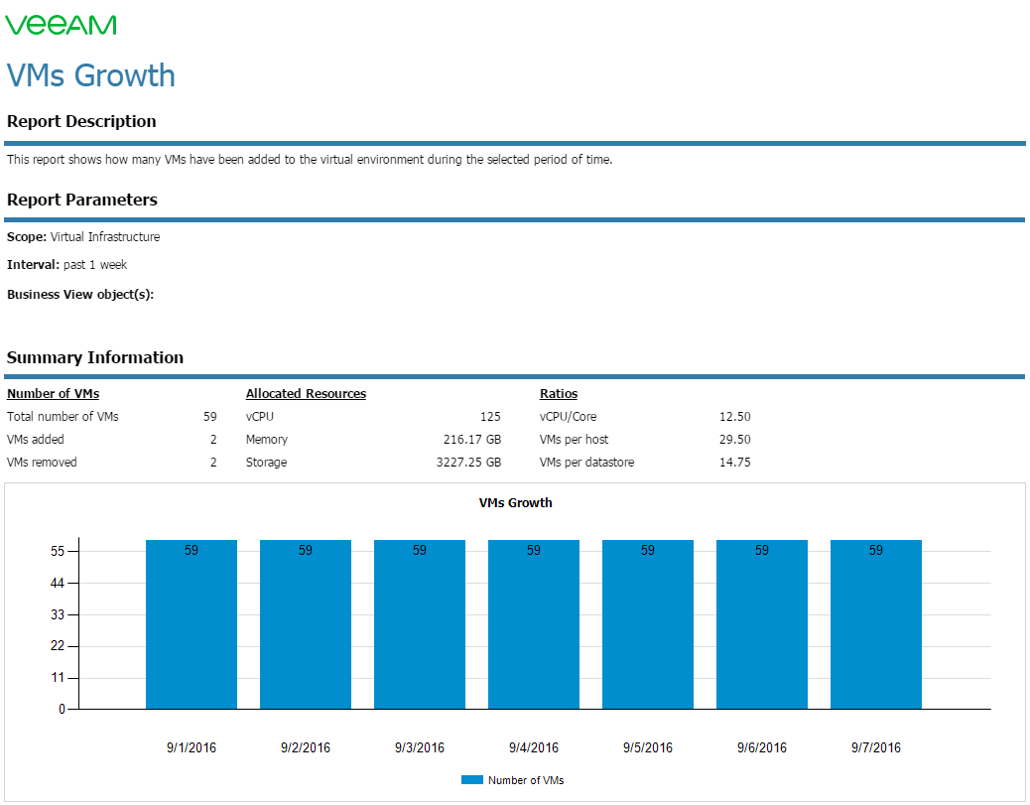This screenshot has width=1030, height=805.
Task: Click the vCPU value 125
Action: pyautogui.click(x=490, y=417)
